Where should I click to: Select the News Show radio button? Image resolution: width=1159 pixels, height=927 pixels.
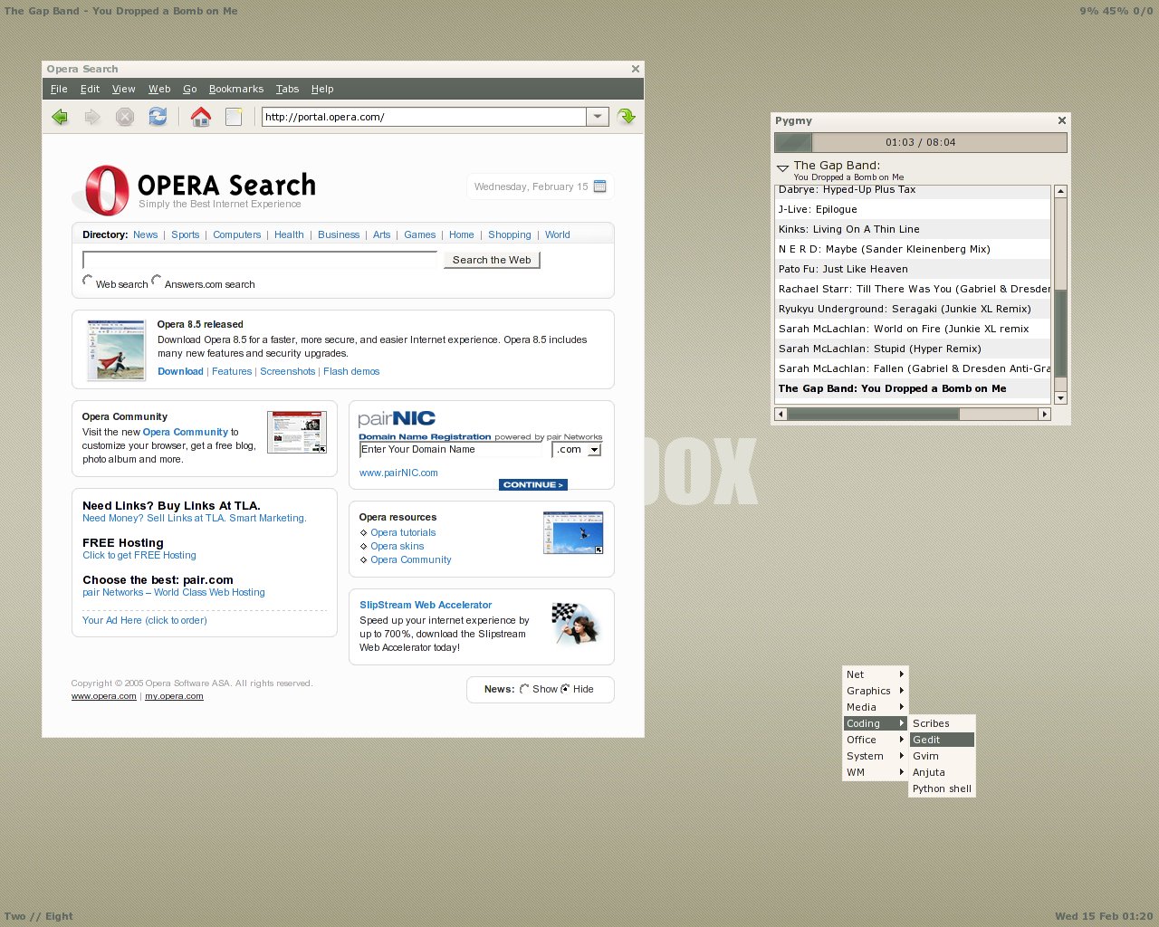click(524, 689)
